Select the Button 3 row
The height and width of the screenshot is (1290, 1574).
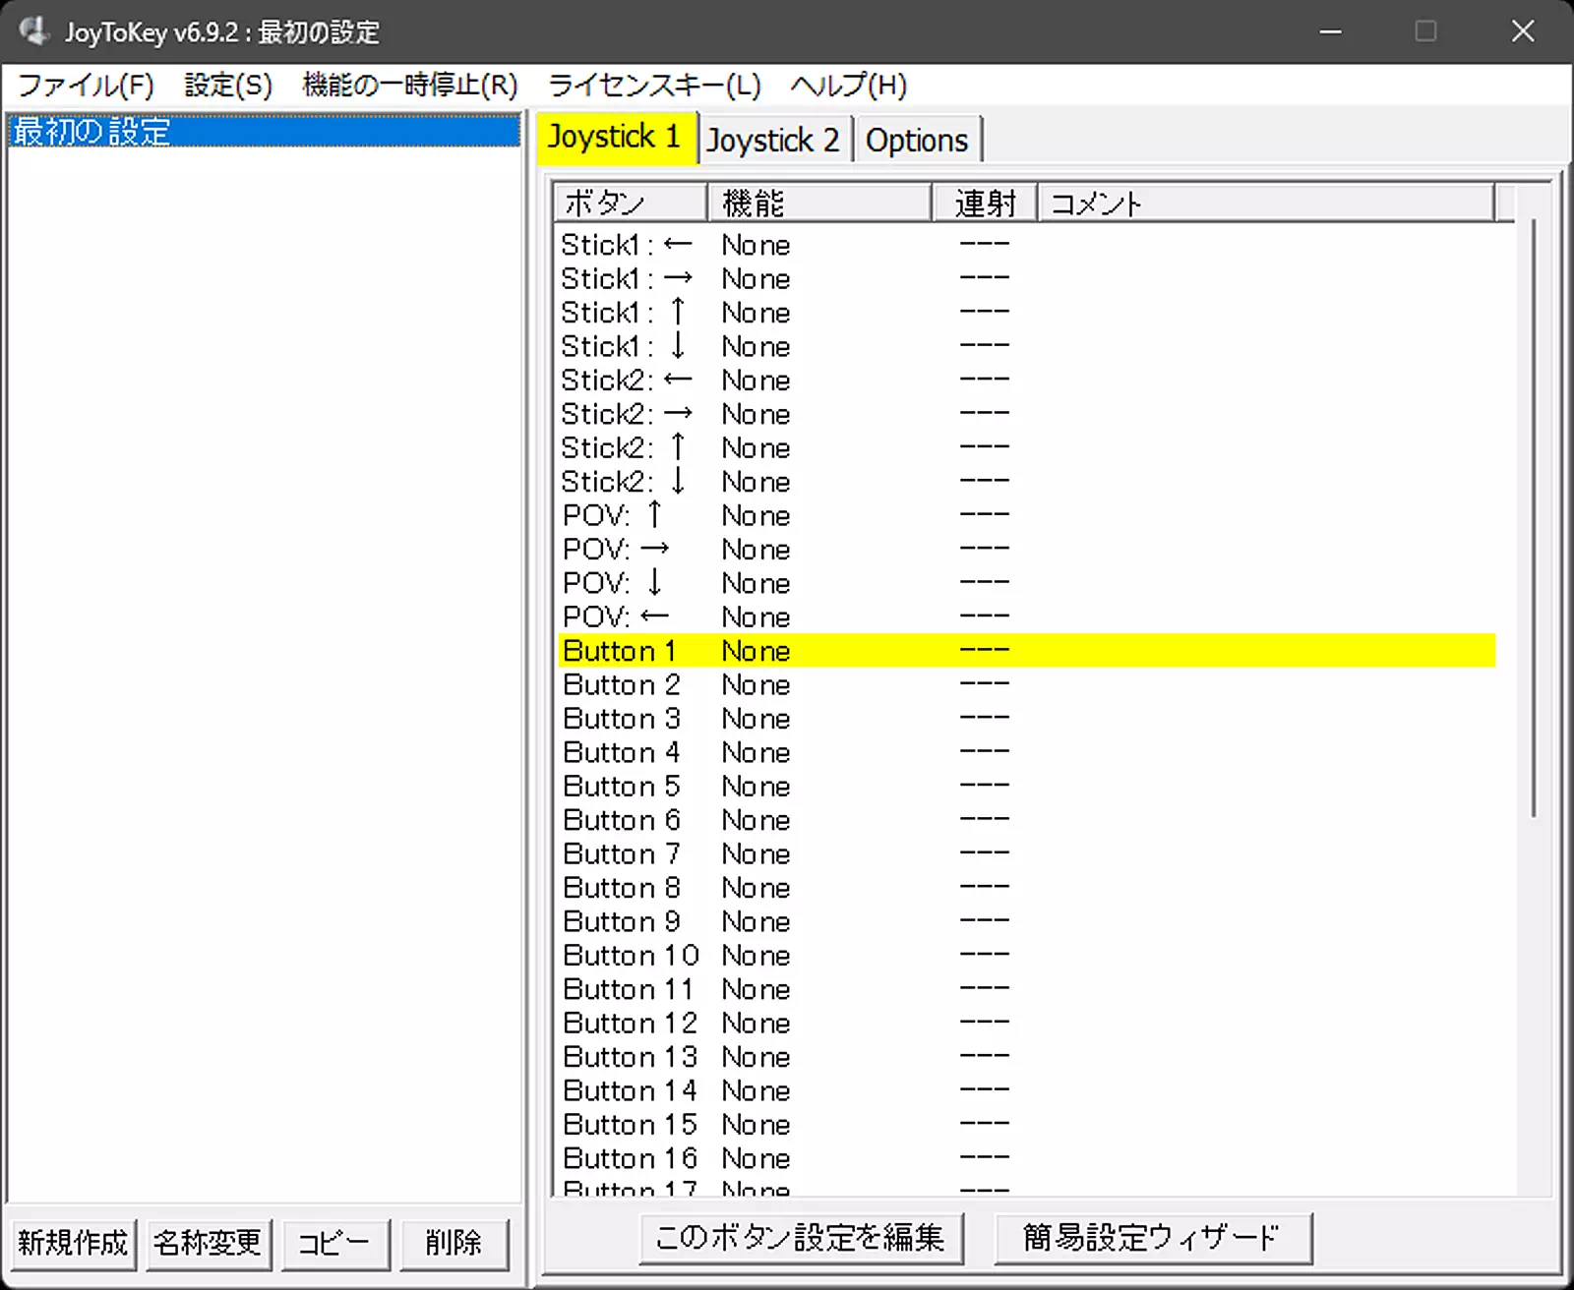tap(1027, 719)
